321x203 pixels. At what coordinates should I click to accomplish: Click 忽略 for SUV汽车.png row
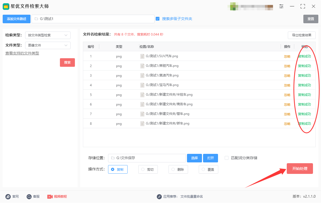tap(287, 57)
